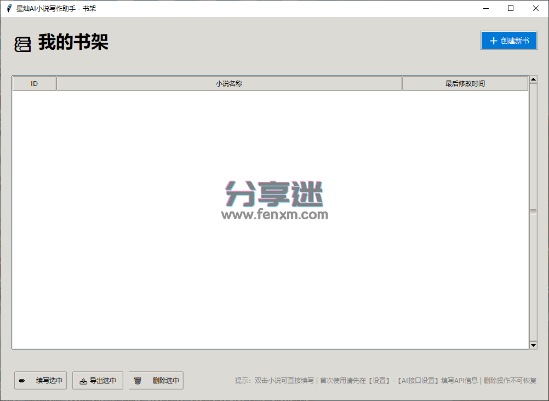Minimize the 星灿AI小说写作助手 window

point(485,8)
